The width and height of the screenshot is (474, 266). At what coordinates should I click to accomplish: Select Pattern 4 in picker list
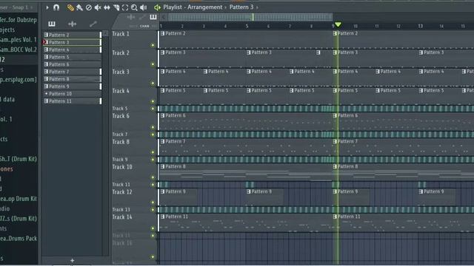[72, 50]
